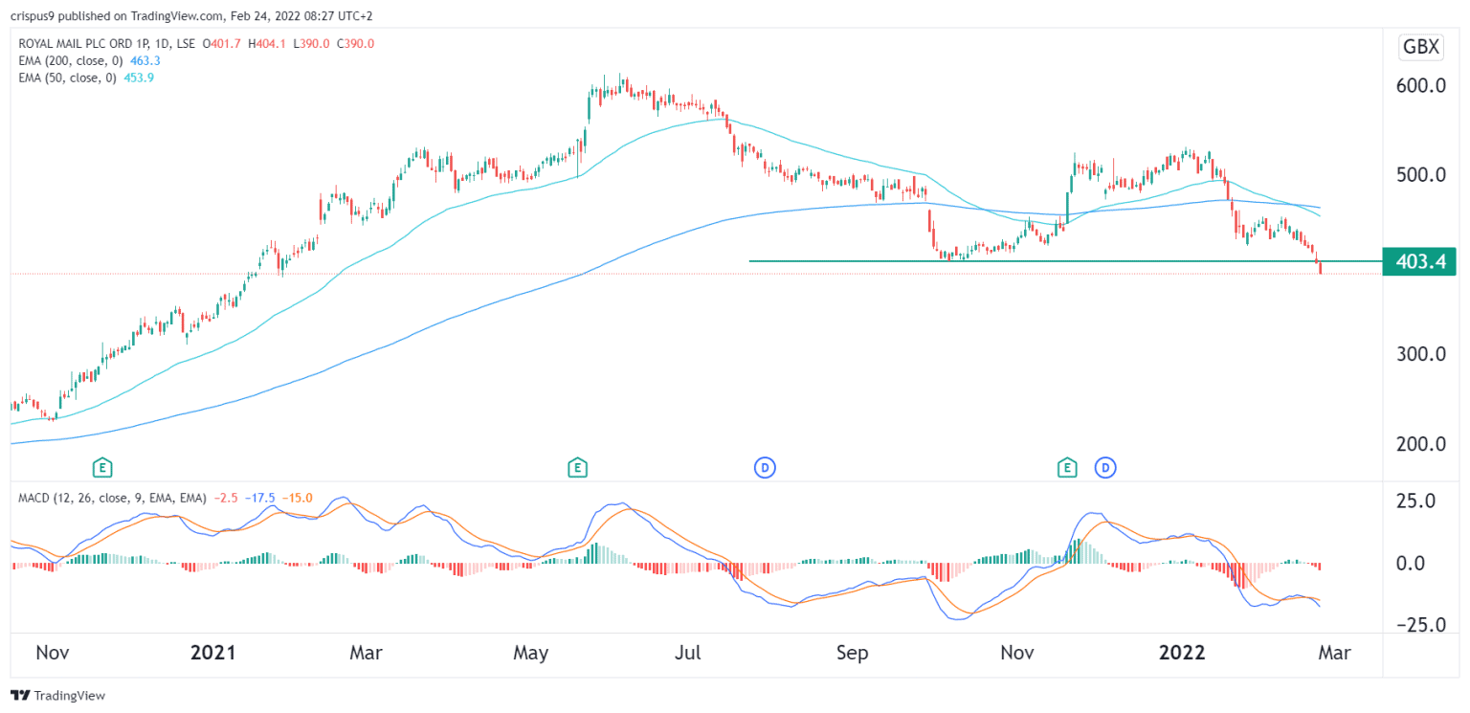
Task: Click the TradingView logo at bottom left
Action: [19, 696]
